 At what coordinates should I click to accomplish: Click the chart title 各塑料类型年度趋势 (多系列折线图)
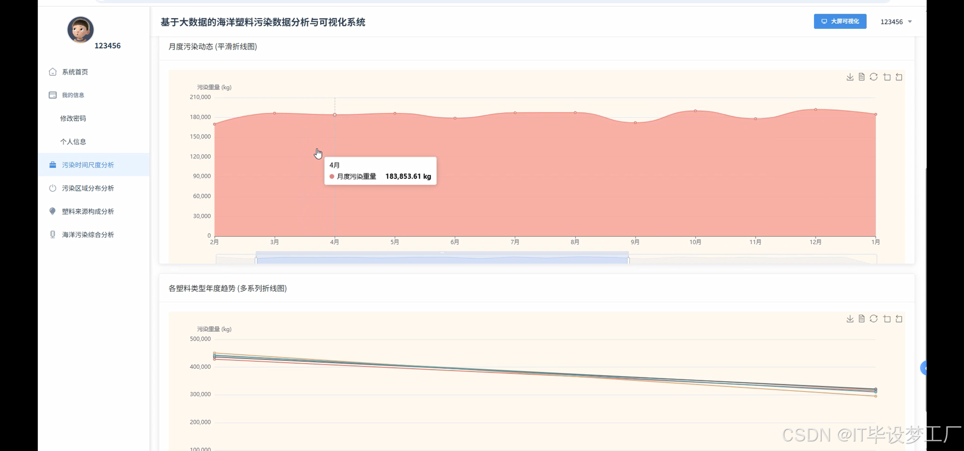[228, 288]
